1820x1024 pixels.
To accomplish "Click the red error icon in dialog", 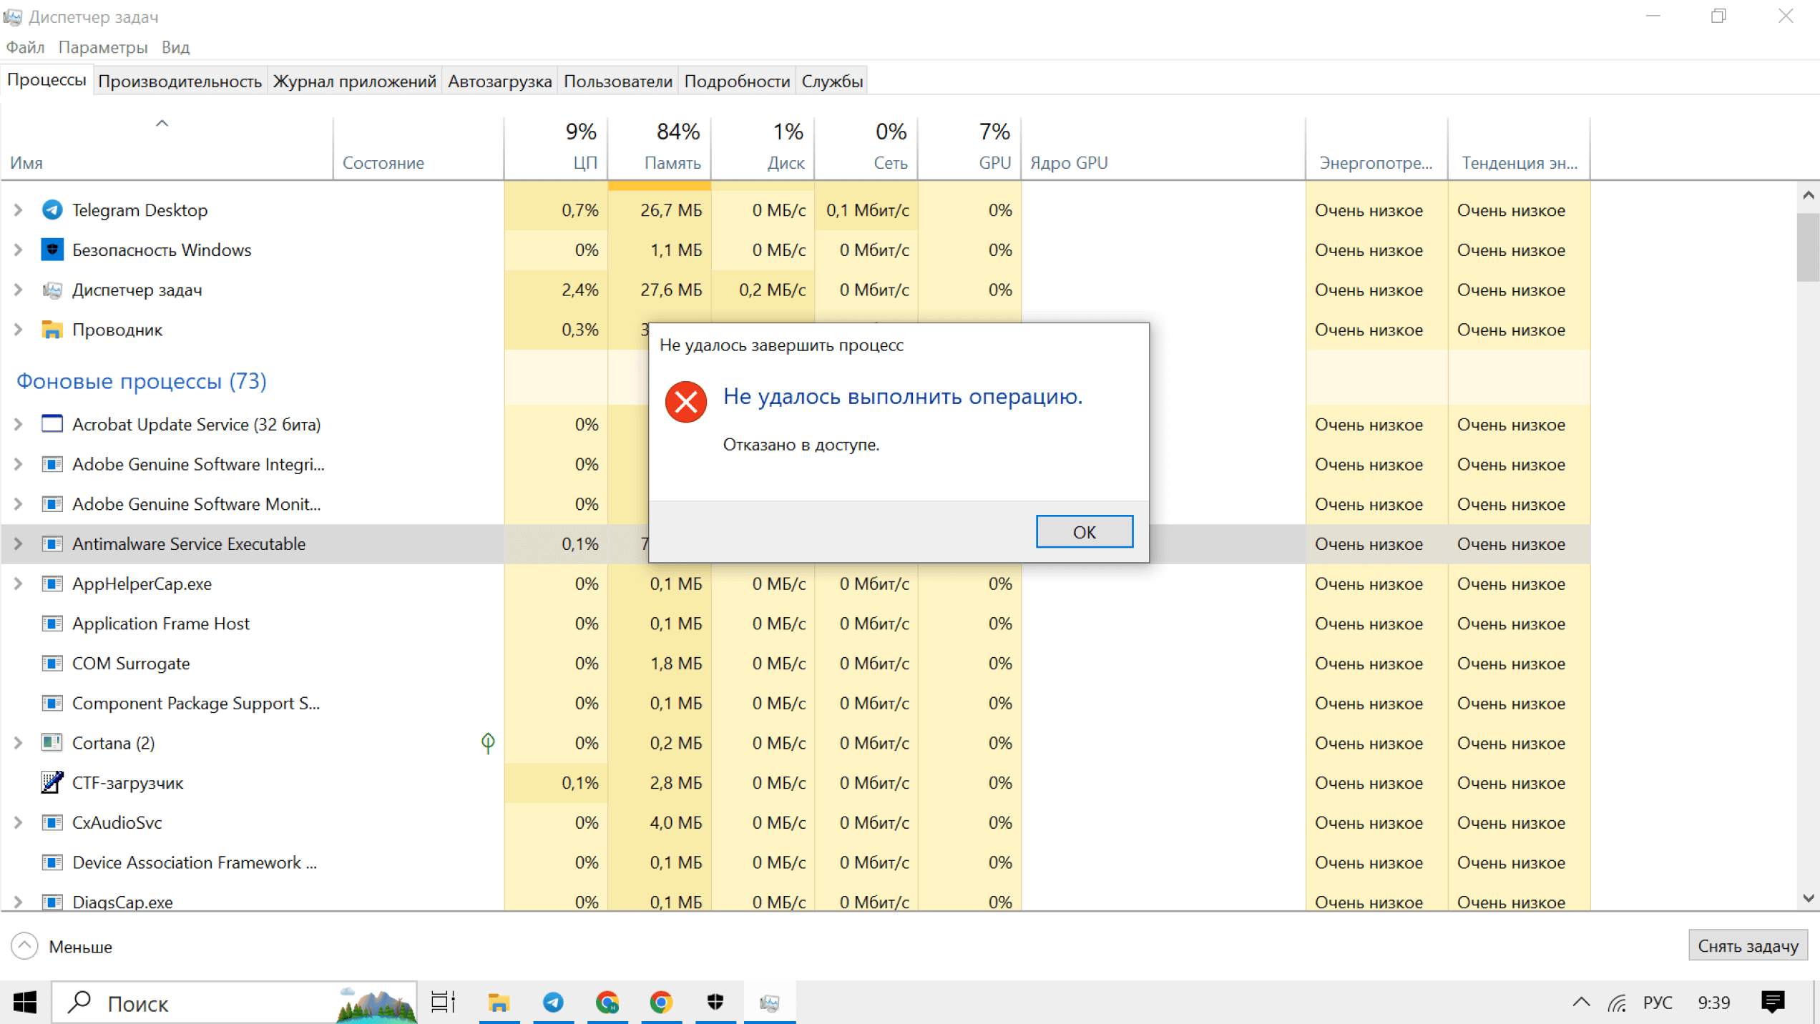I will coord(685,402).
